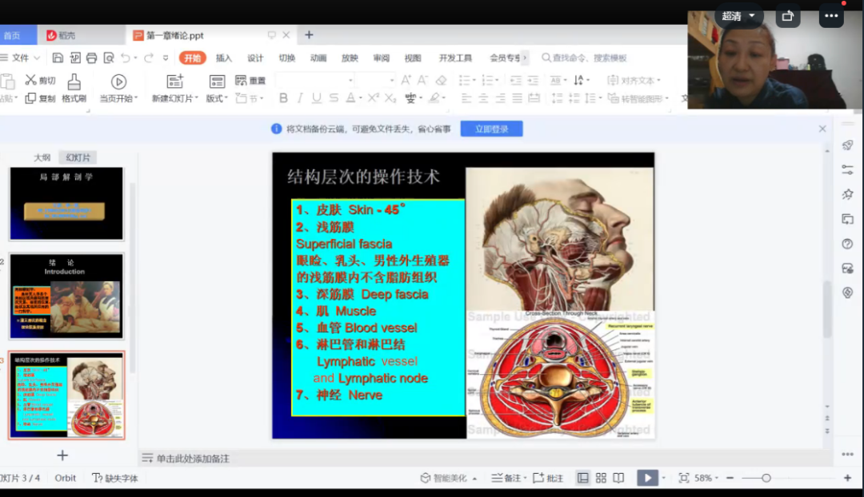864x497 pixels.
Task: Toggle Bold formatting
Action: pos(283,98)
